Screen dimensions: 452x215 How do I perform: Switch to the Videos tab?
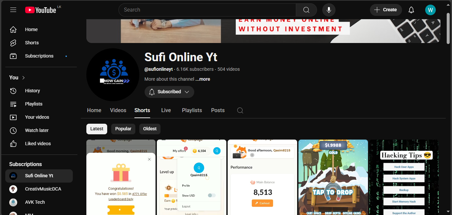[118, 110]
